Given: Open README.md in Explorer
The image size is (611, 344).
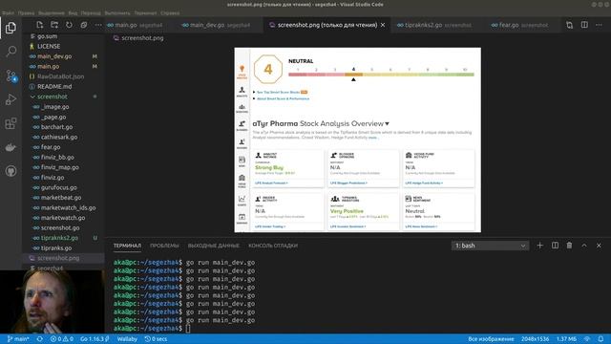Looking at the screenshot, I should tap(54, 86).
